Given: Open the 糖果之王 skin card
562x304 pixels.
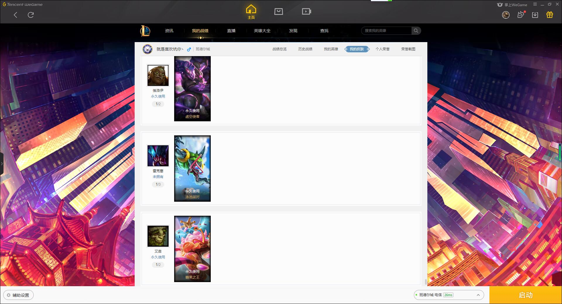Looking at the screenshot, I should tap(192, 249).
